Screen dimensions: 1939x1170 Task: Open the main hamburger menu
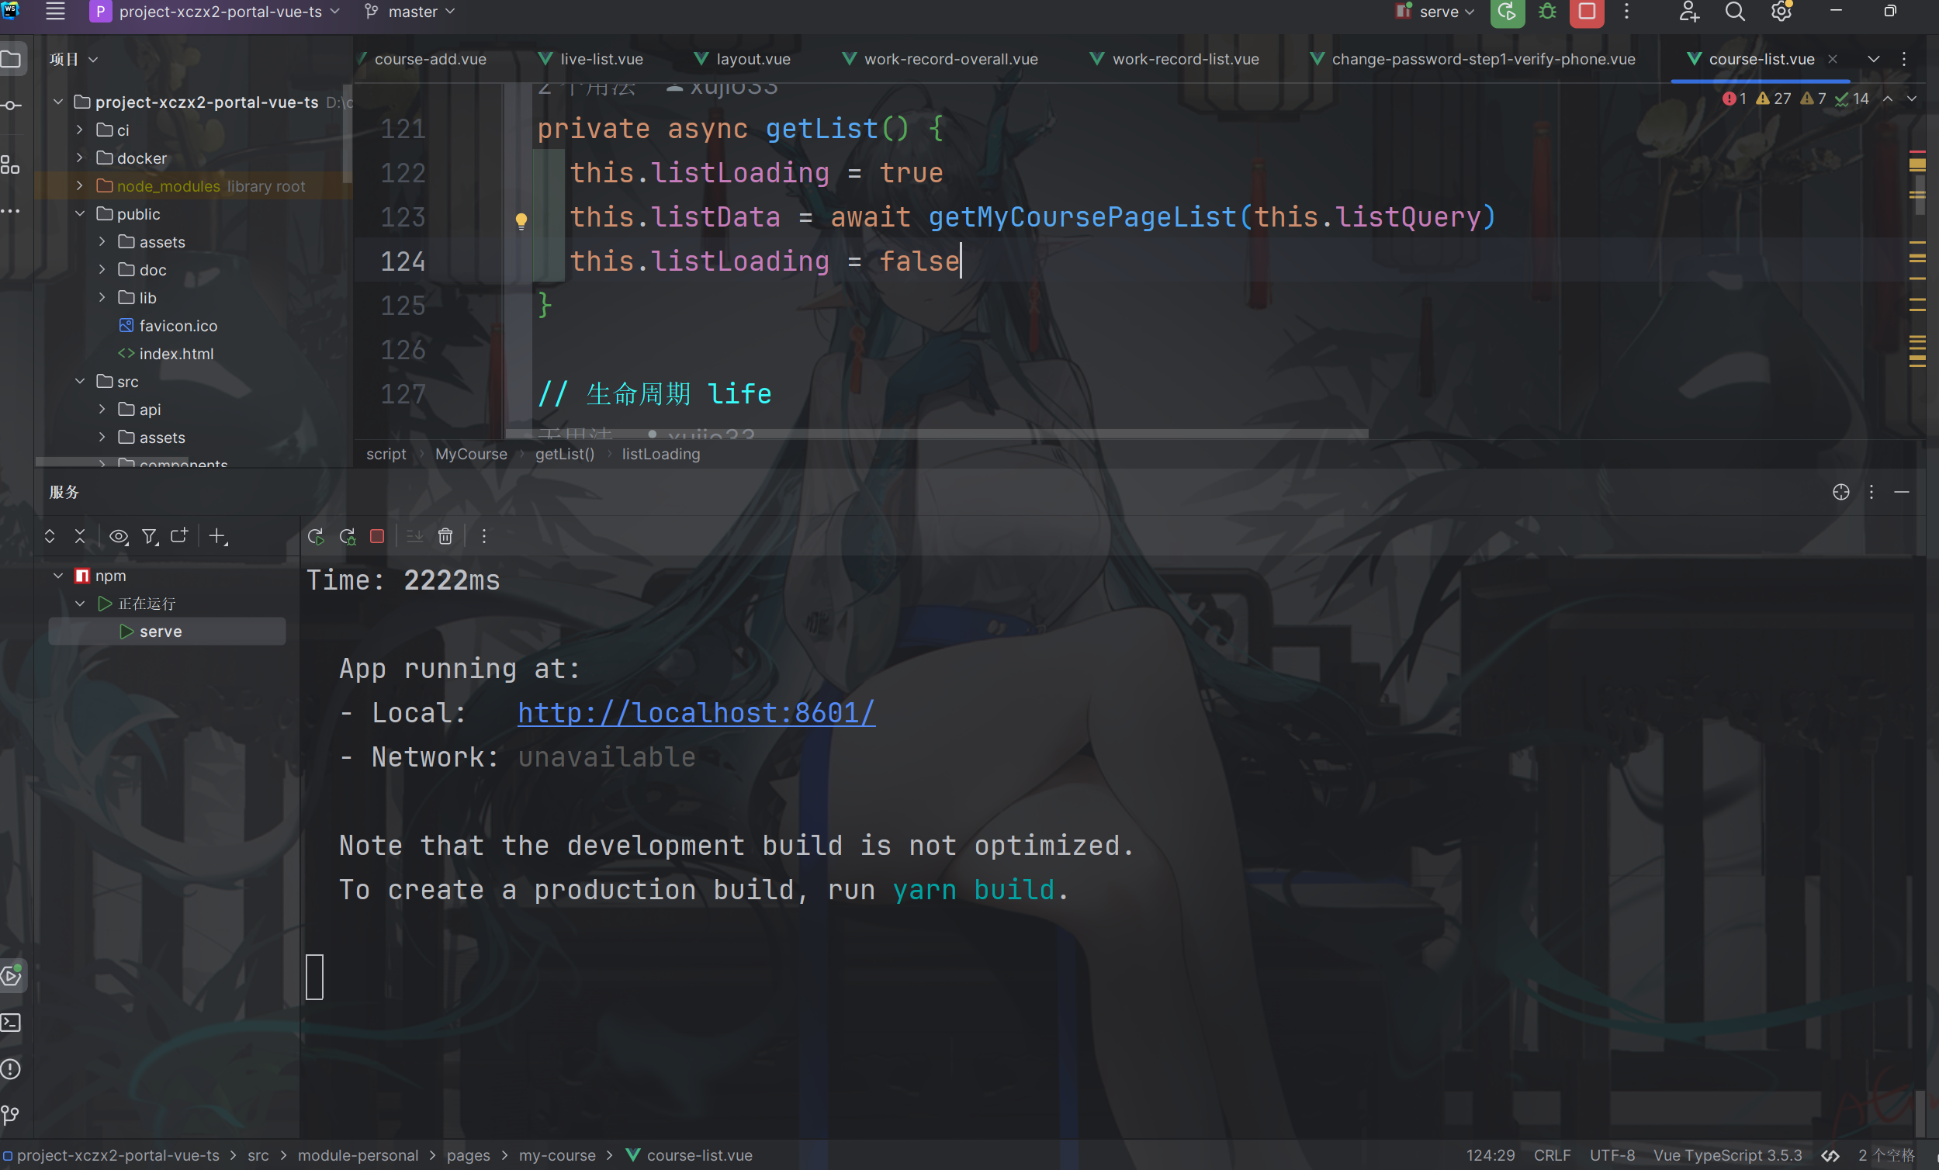pos(55,12)
